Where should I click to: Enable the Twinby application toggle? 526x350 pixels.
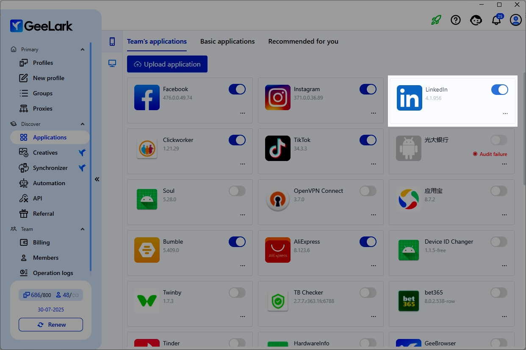[x=237, y=292]
